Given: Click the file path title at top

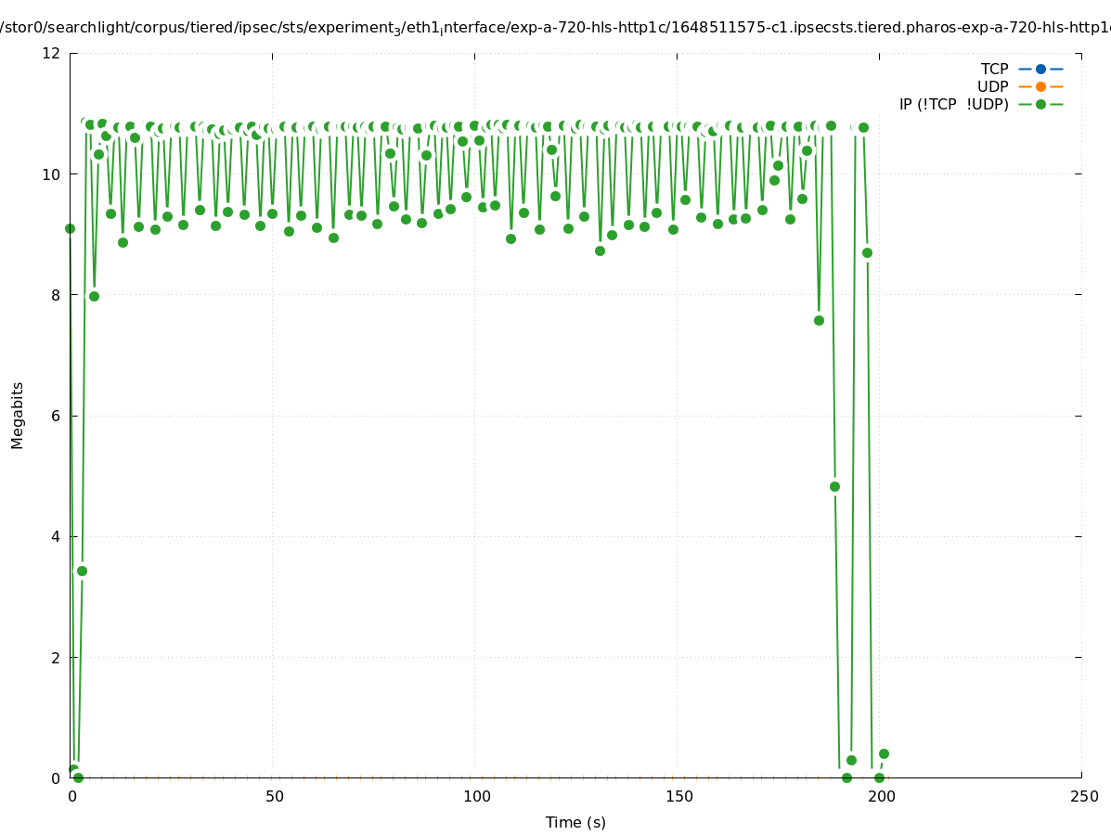Looking at the screenshot, I should (x=555, y=28).
